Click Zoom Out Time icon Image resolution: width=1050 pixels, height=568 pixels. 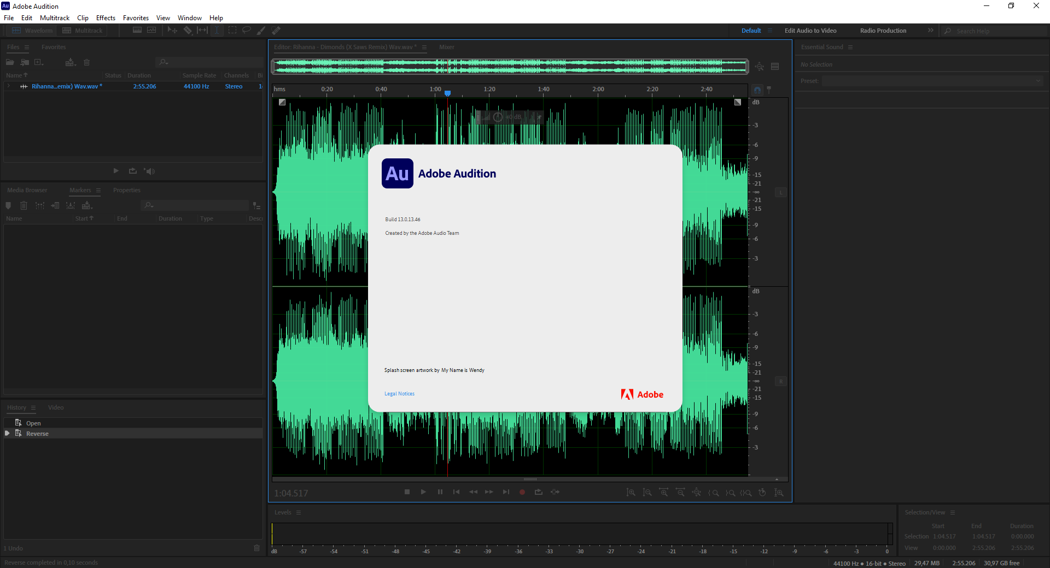pos(680,493)
